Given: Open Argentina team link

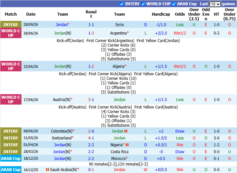Looking at the screenshot, I should pyautogui.click(x=118, y=33).
